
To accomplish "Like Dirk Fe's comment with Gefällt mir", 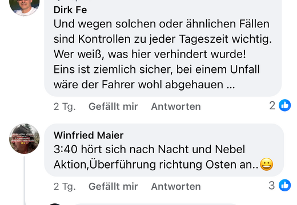I will [113, 106].
